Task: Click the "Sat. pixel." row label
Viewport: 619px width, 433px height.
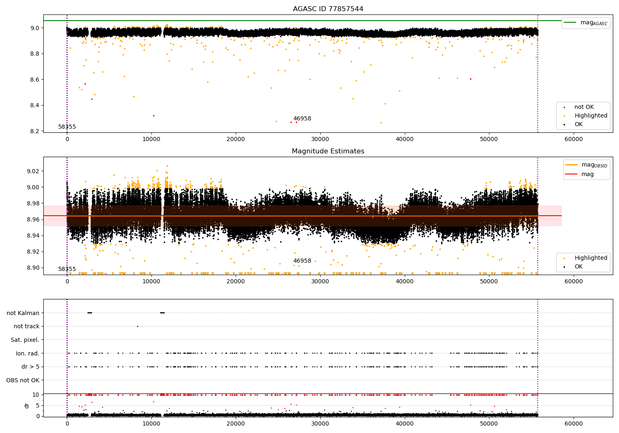Action: [25, 340]
